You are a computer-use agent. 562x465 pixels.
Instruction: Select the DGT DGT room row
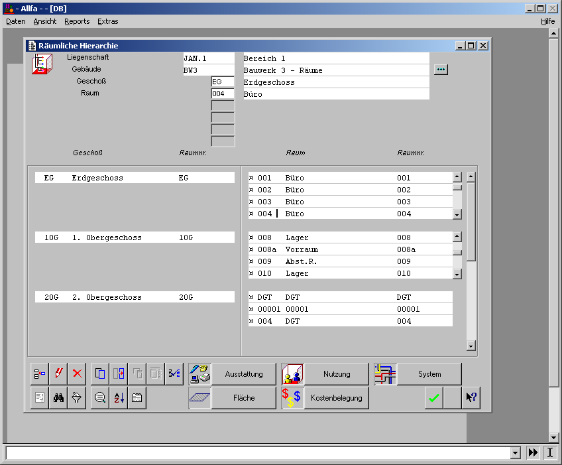(351, 297)
